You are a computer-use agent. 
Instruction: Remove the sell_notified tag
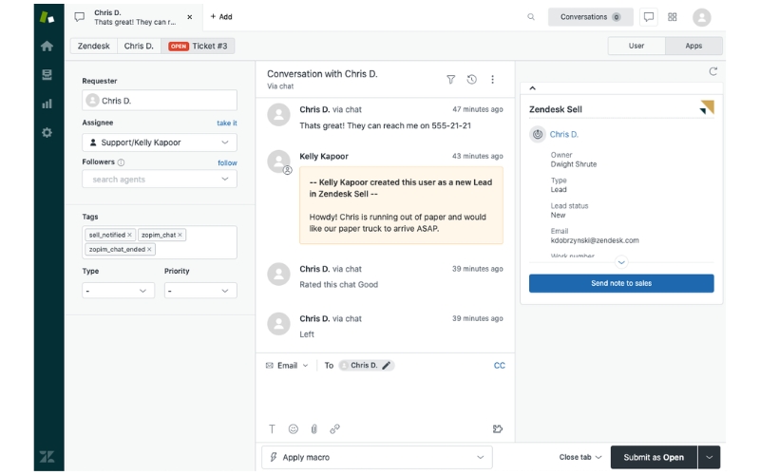(x=129, y=235)
